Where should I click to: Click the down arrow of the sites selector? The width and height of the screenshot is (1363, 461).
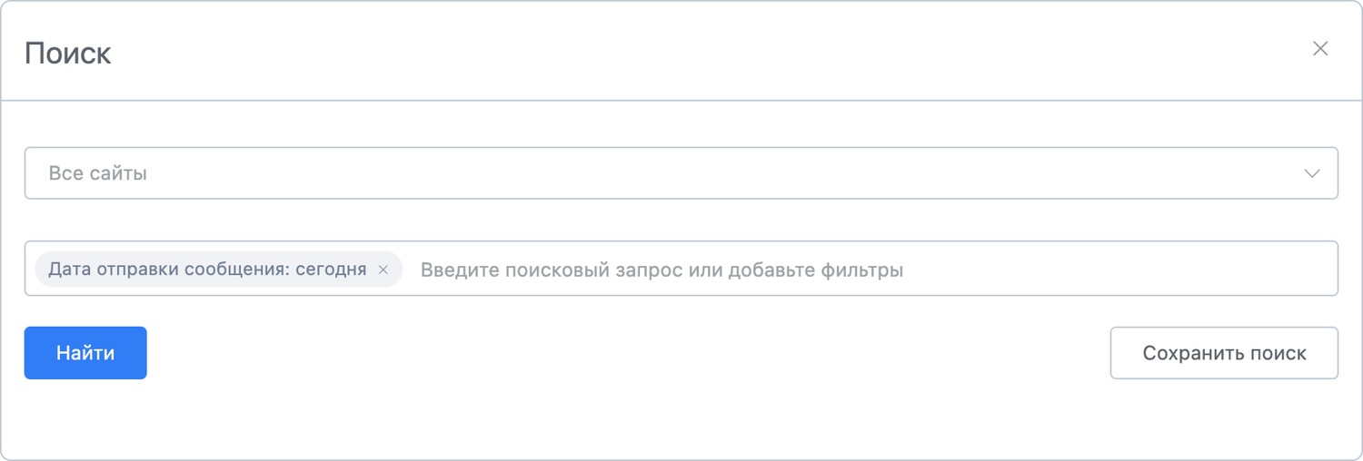1311,173
